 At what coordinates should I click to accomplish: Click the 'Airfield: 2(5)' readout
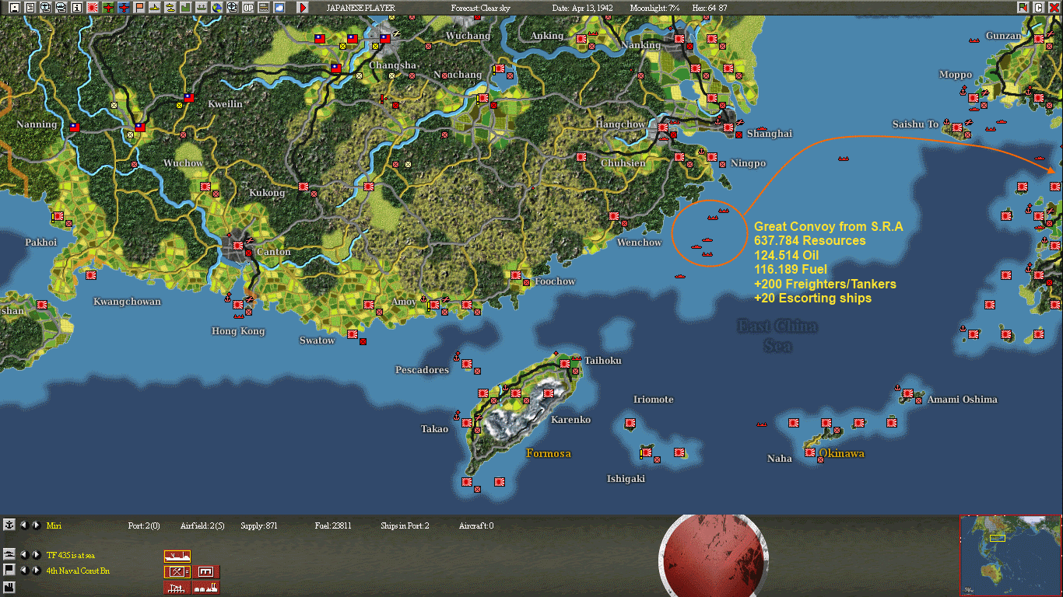click(x=202, y=525)
